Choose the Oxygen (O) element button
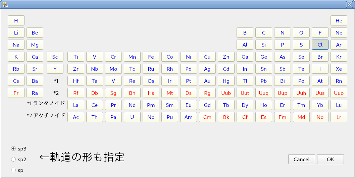Screen dimensions: 355x178 pos(301,33)
